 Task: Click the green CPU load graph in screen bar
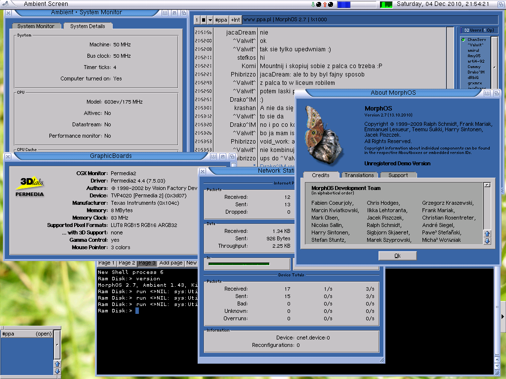point(386,4)
